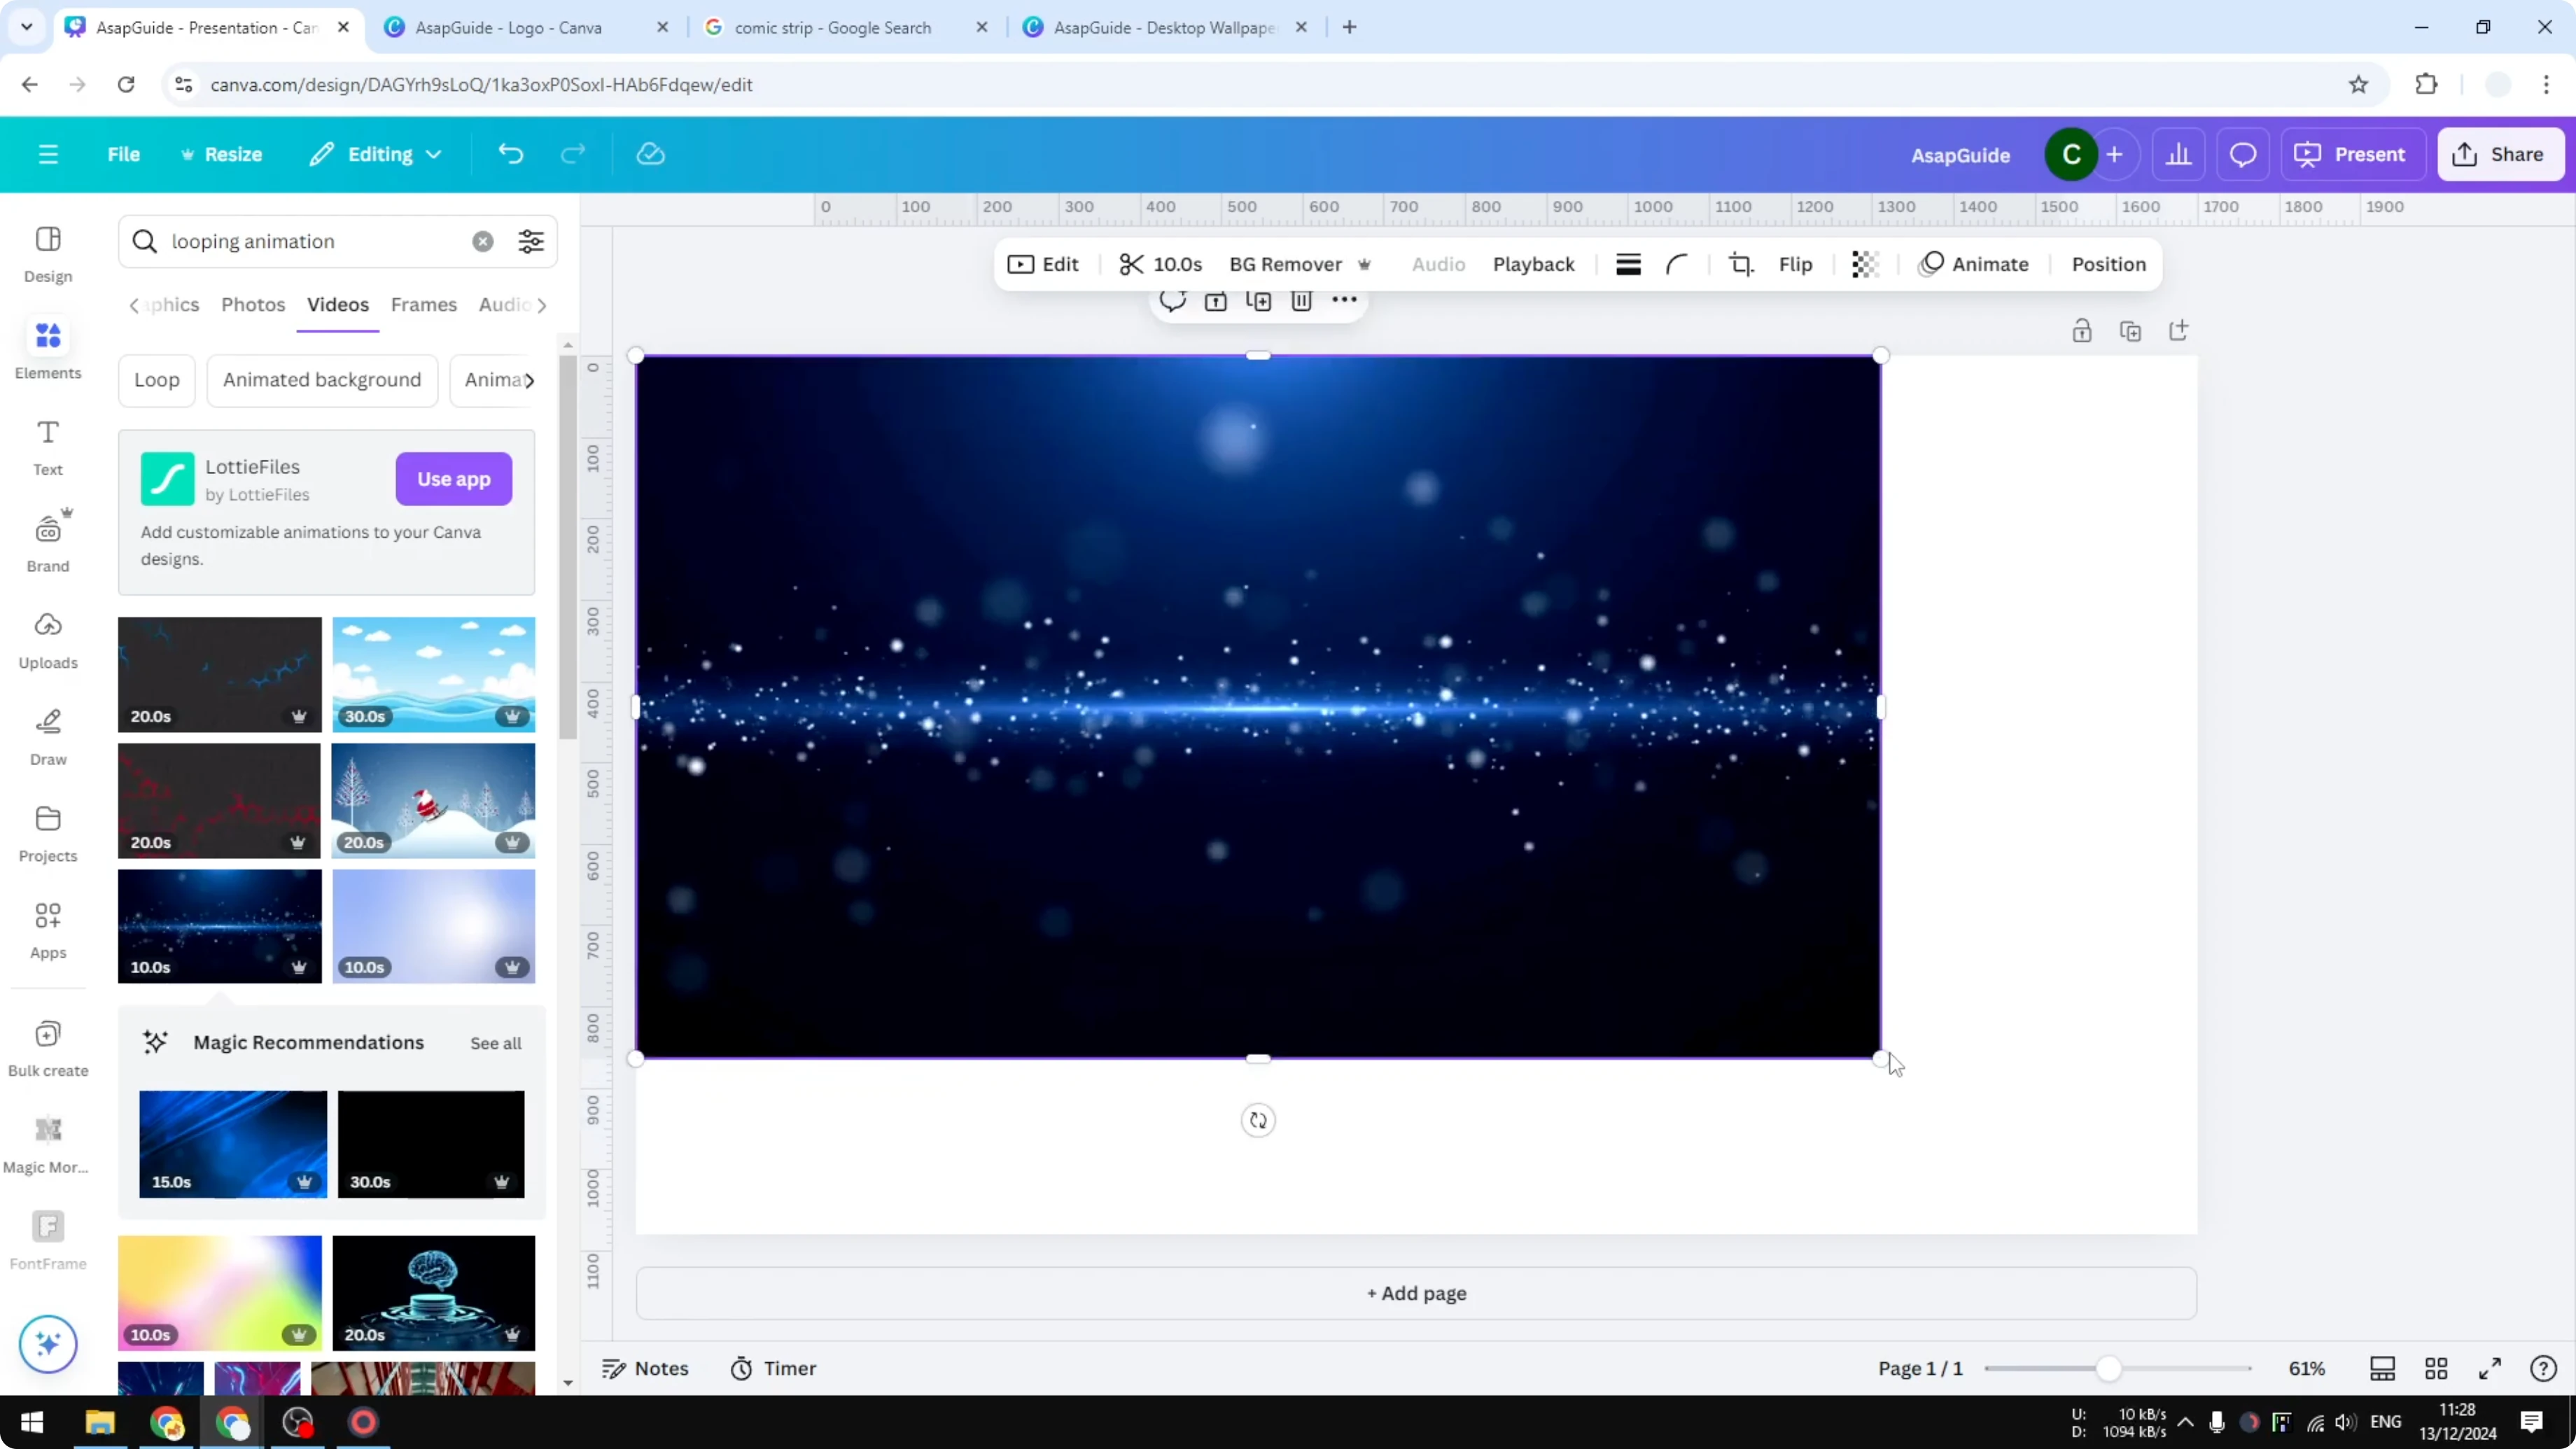The image size is (2576, 1449).
Task: Select the Text panel in sidebar
Action: coord(47,446)
